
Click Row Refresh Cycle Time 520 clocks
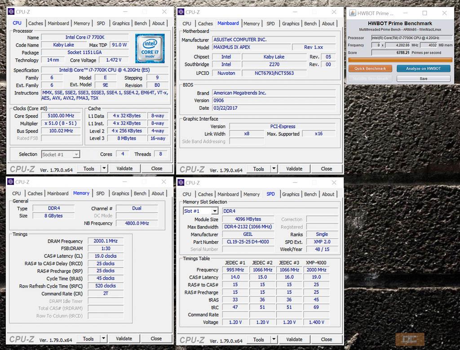tap(106, 286)
